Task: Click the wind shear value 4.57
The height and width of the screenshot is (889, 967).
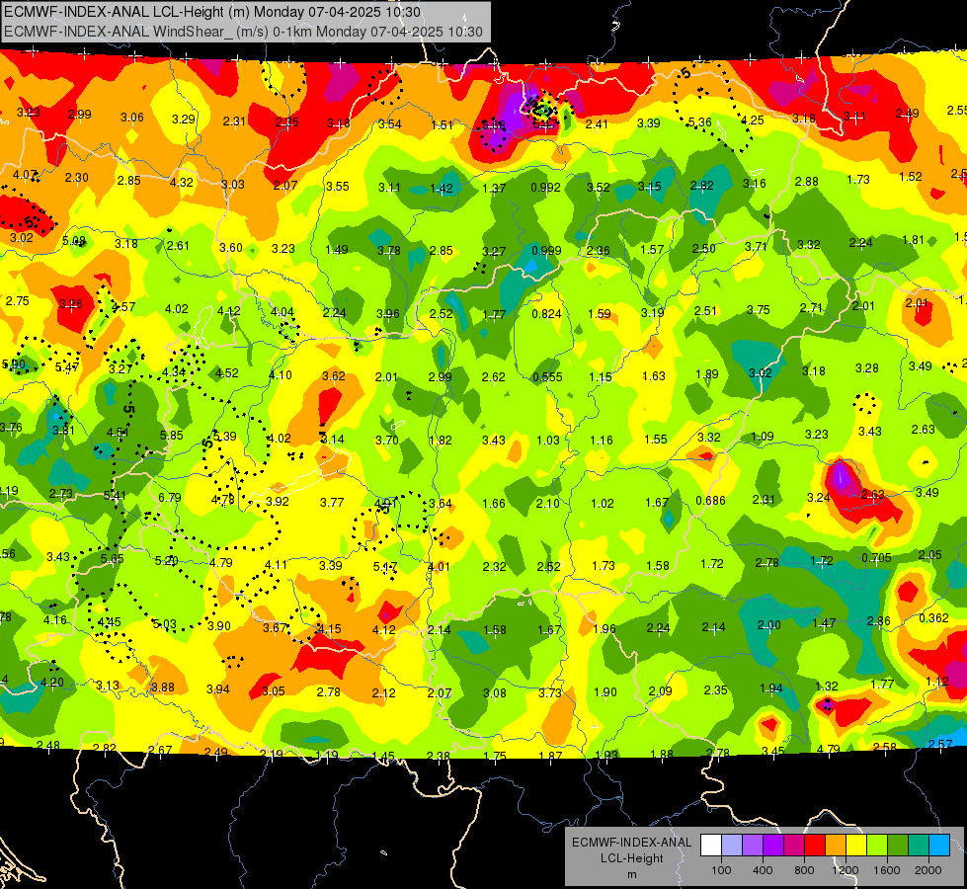Action: tap(123, 306)
